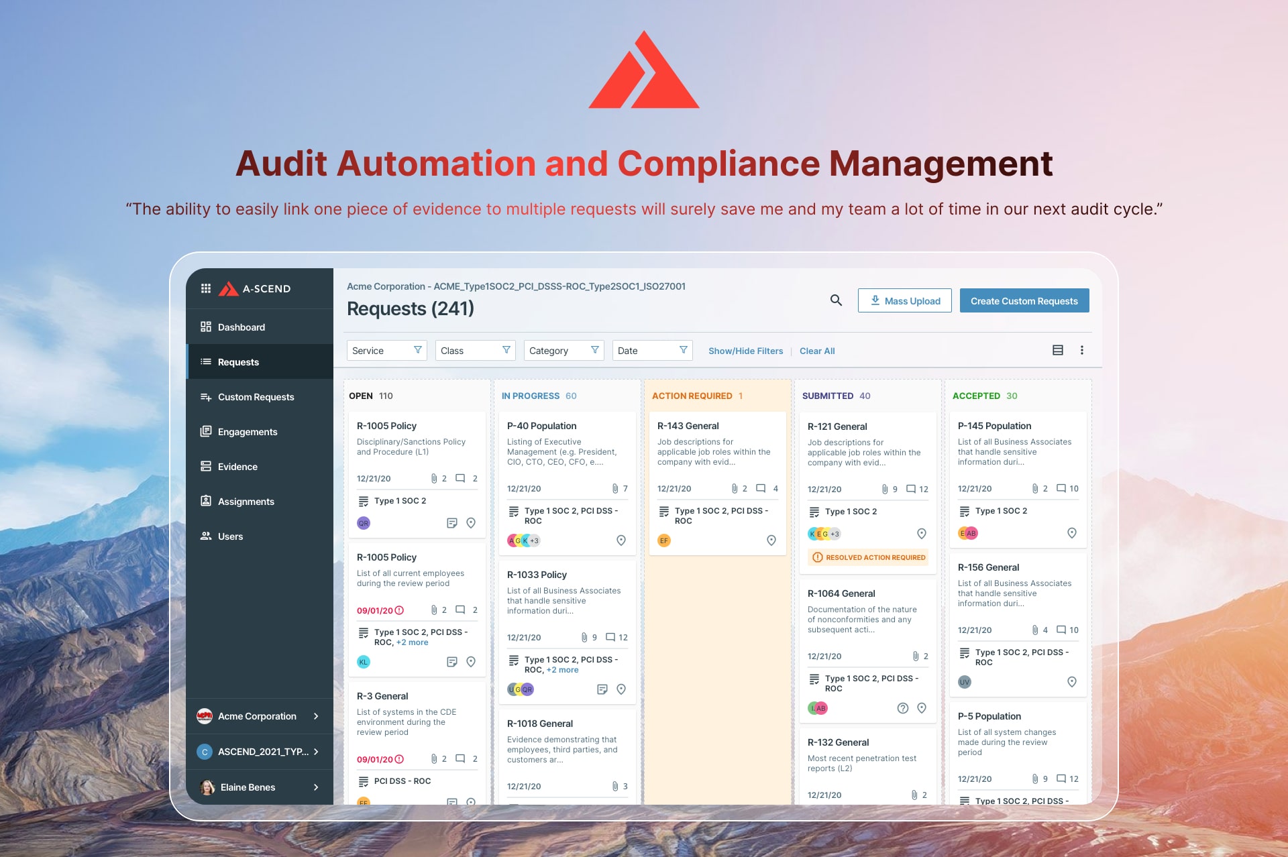Click the Mass Upload button
The height and width of the screenshot is (857, 1288).
click(x=904, y=301)
